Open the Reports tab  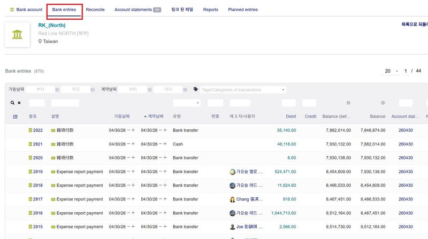[210, 10]
